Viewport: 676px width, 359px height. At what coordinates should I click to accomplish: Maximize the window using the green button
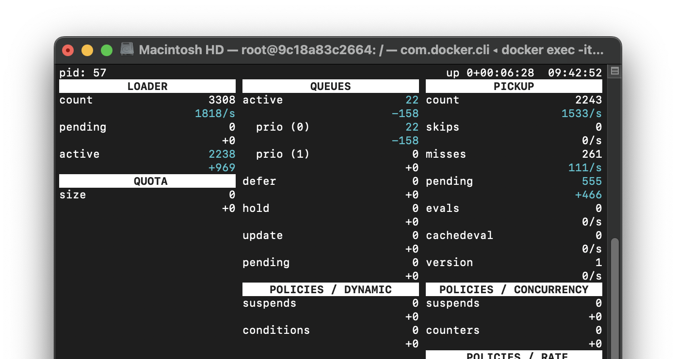pos(107,50)
